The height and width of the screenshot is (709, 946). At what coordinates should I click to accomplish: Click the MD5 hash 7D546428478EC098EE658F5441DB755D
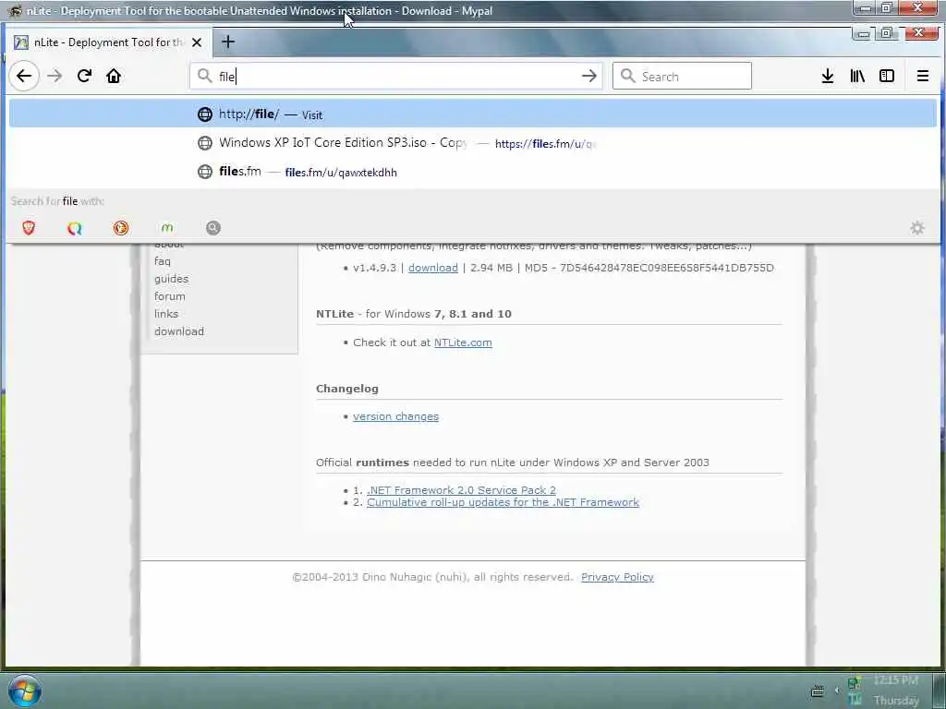point(667,268)
